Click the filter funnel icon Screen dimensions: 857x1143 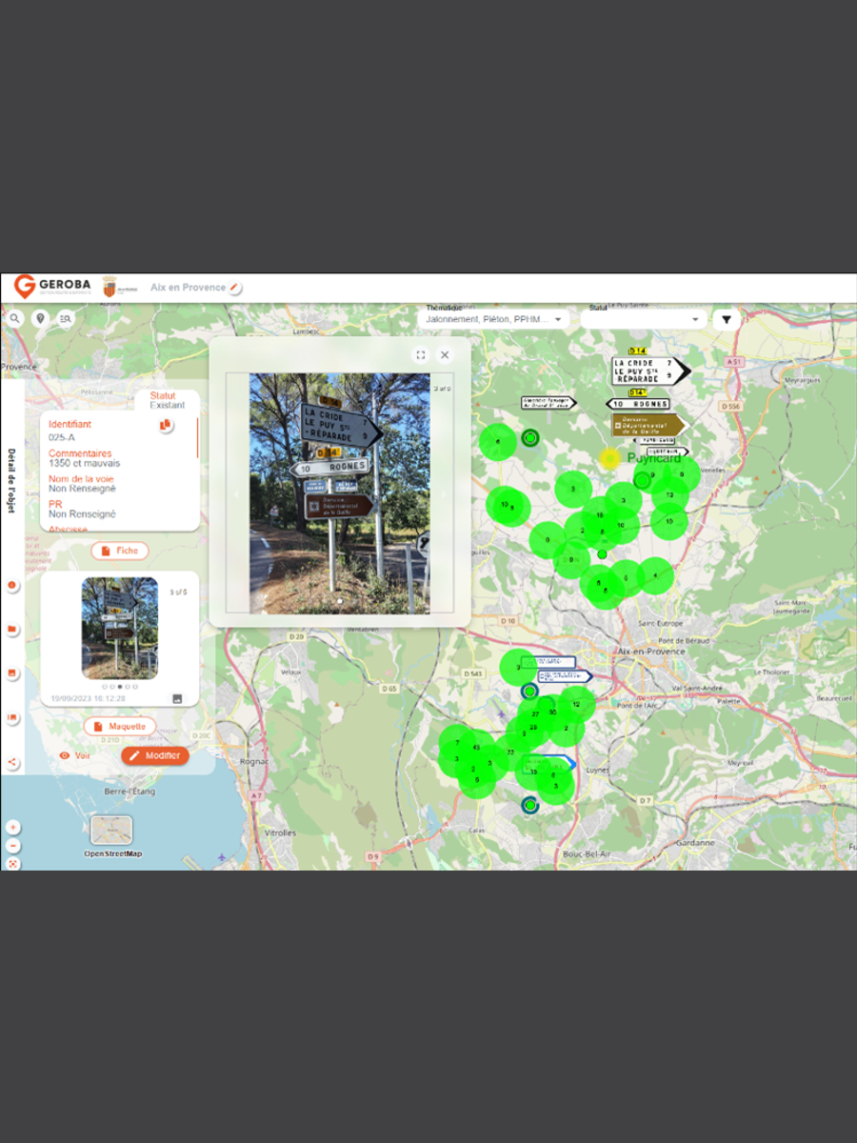(x=727, y=320)
